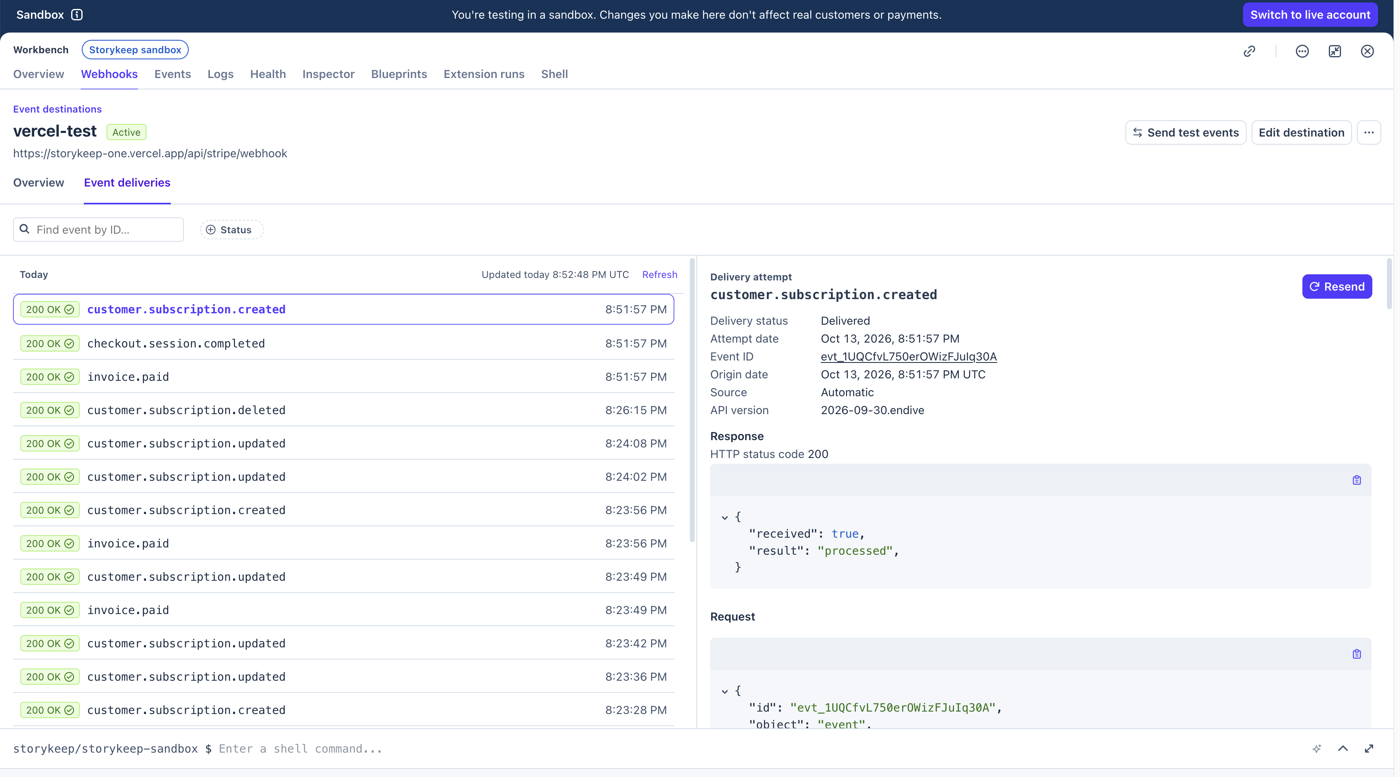
Task: Switch to the Overview workbench tab
Action: [39, 74]
